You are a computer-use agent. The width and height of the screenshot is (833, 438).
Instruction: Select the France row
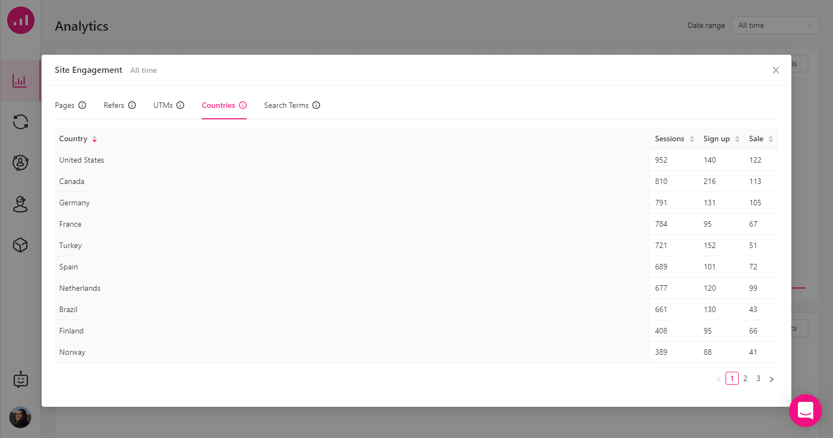click(x=416, y=224)
